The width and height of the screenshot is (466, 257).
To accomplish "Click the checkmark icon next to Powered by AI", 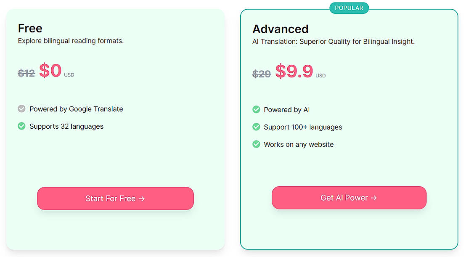I will (x=256, y=110).
